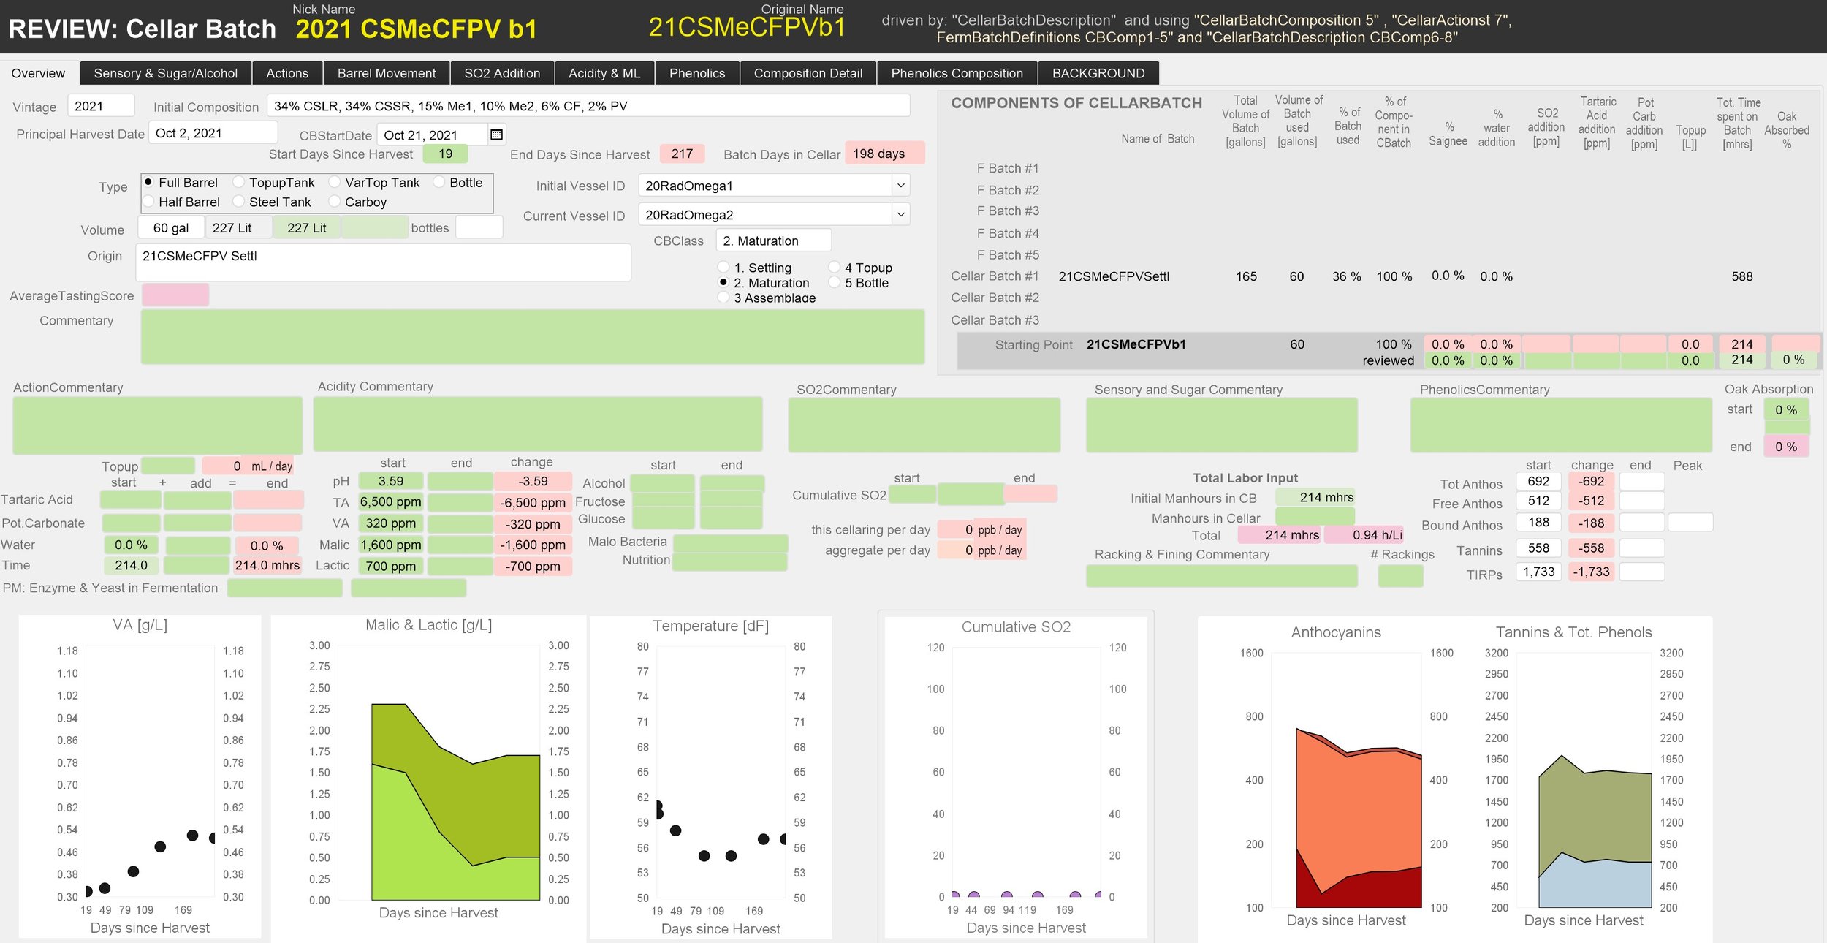Open the BACKGROUND tab
The width and height of the screenshot is (1827, 943).
[x=1098, y=73]
